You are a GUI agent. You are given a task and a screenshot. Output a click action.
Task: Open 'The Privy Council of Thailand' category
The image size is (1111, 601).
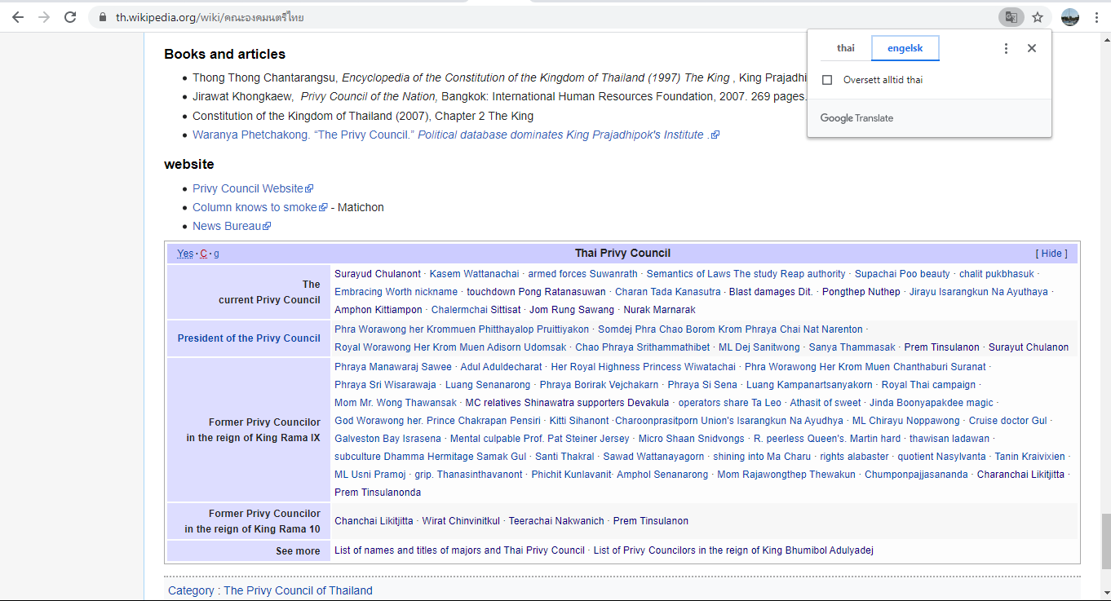pos(298,590)
